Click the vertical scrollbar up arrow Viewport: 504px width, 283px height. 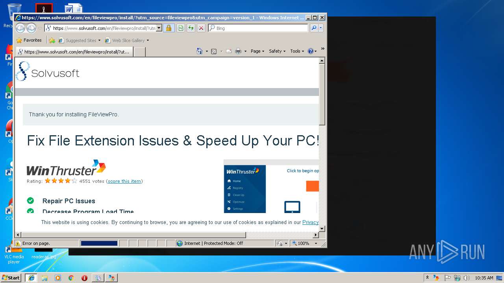click(322, 61)
